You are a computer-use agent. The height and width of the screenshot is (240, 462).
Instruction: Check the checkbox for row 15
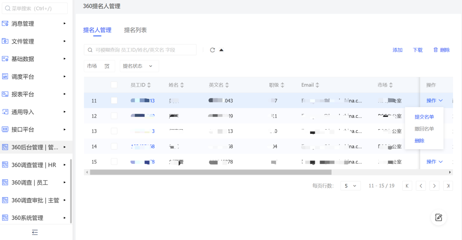[x=114, y=162]
